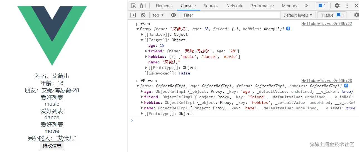Click the 年龄：18 text
The width and height of the screenshot is (359, 152).
coord(52,83)
